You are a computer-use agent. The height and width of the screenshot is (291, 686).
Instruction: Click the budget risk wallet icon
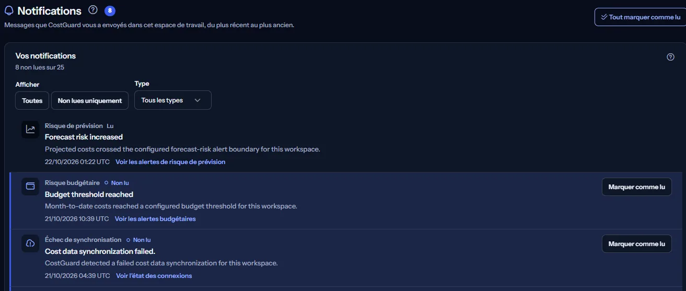coord(31,187)
